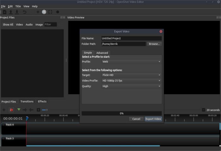
Task: Click the green Add Marker icon
Action: [x=19, y=110]
